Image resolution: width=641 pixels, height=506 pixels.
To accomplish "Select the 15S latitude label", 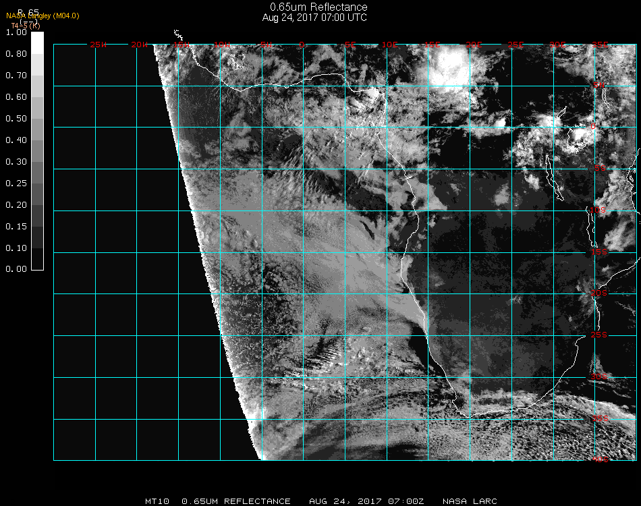I will (599, 252).
